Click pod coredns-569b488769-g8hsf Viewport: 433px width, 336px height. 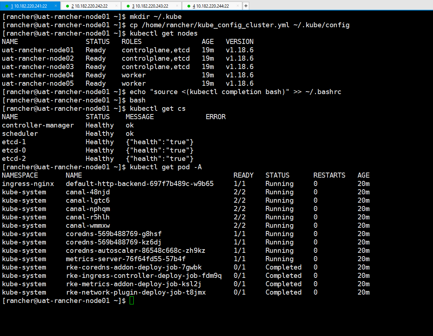pos(113,234)
